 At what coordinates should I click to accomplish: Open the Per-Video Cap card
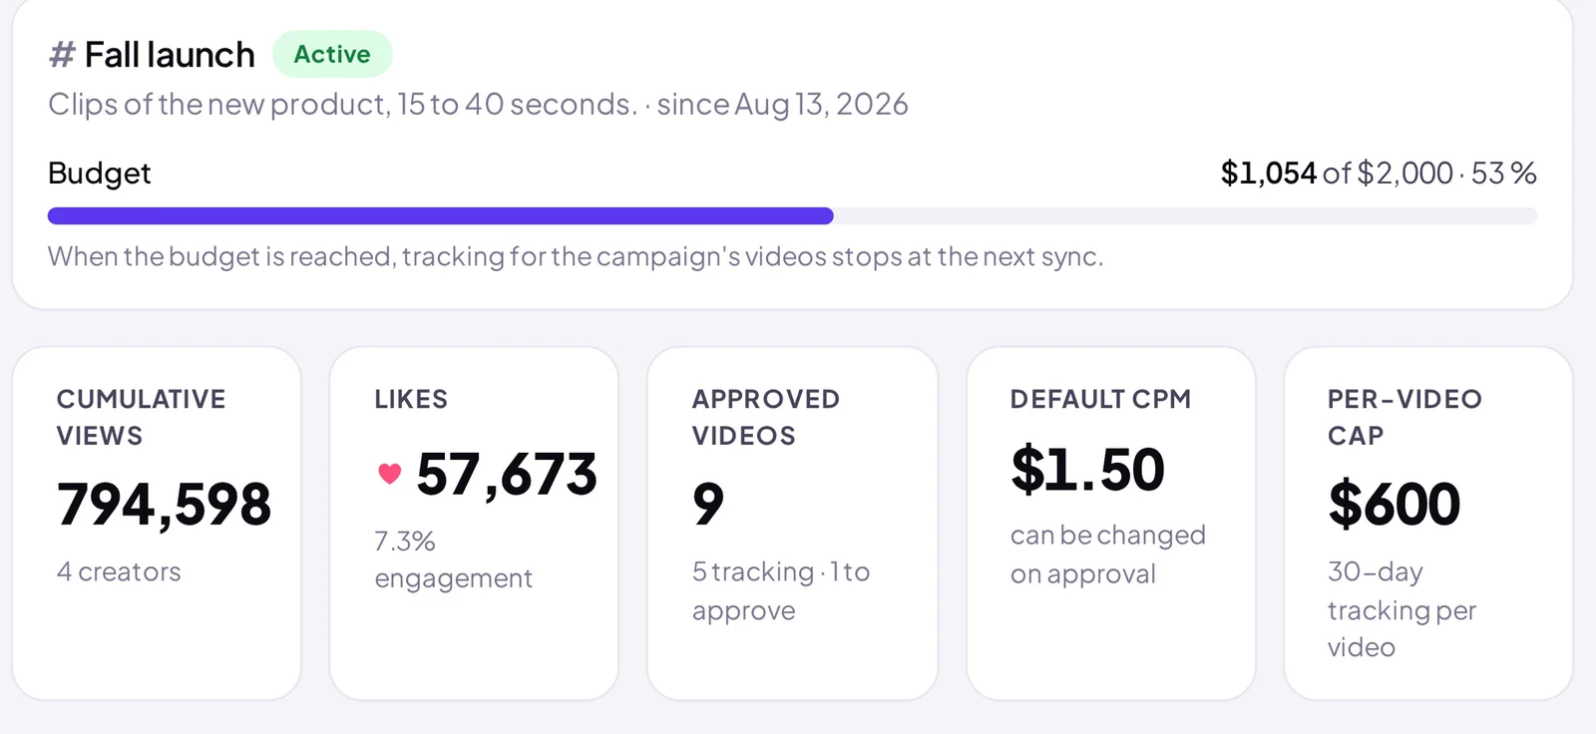pos(1428,524)
